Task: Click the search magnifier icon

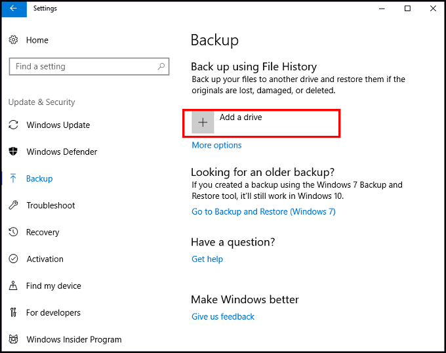Action: click(161, 66)
